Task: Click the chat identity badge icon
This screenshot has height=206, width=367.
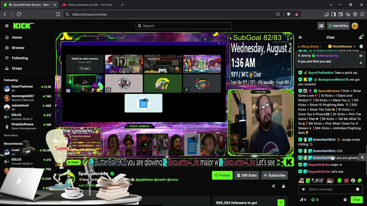Action: [303, 189]
